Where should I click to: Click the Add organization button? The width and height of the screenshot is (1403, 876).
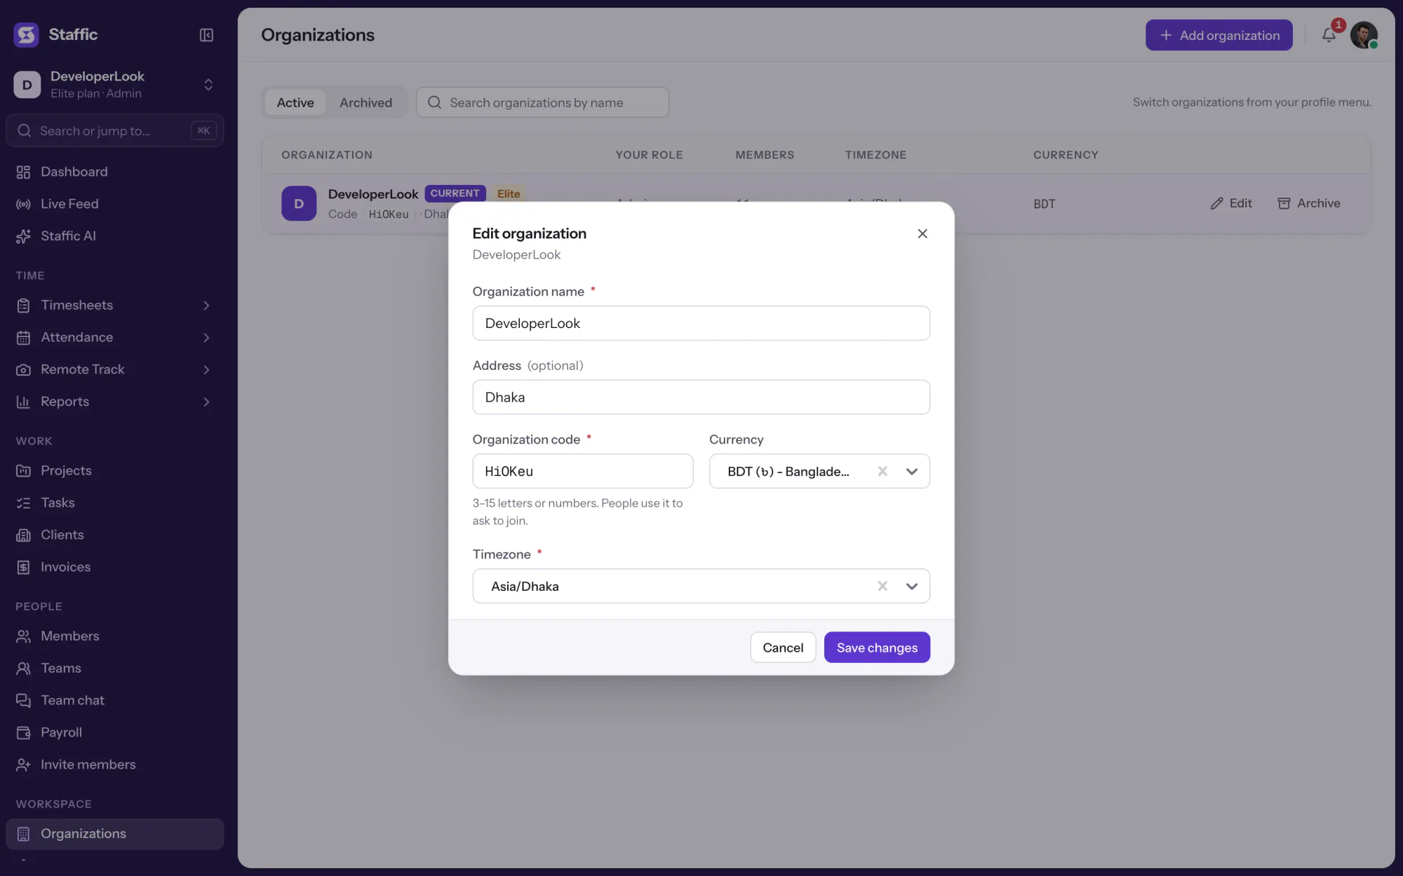[1219, 35]
